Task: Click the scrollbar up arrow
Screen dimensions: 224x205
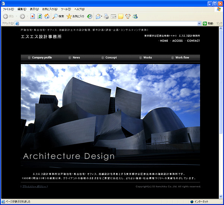Action: tap(221, 28)
